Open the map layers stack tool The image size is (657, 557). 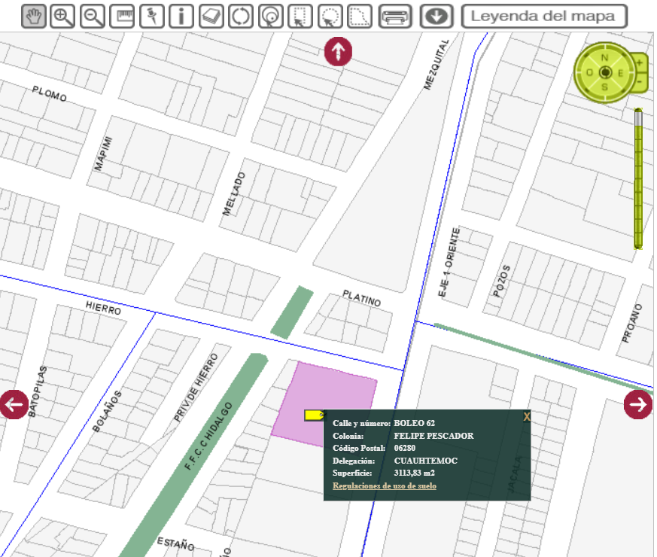211,17
